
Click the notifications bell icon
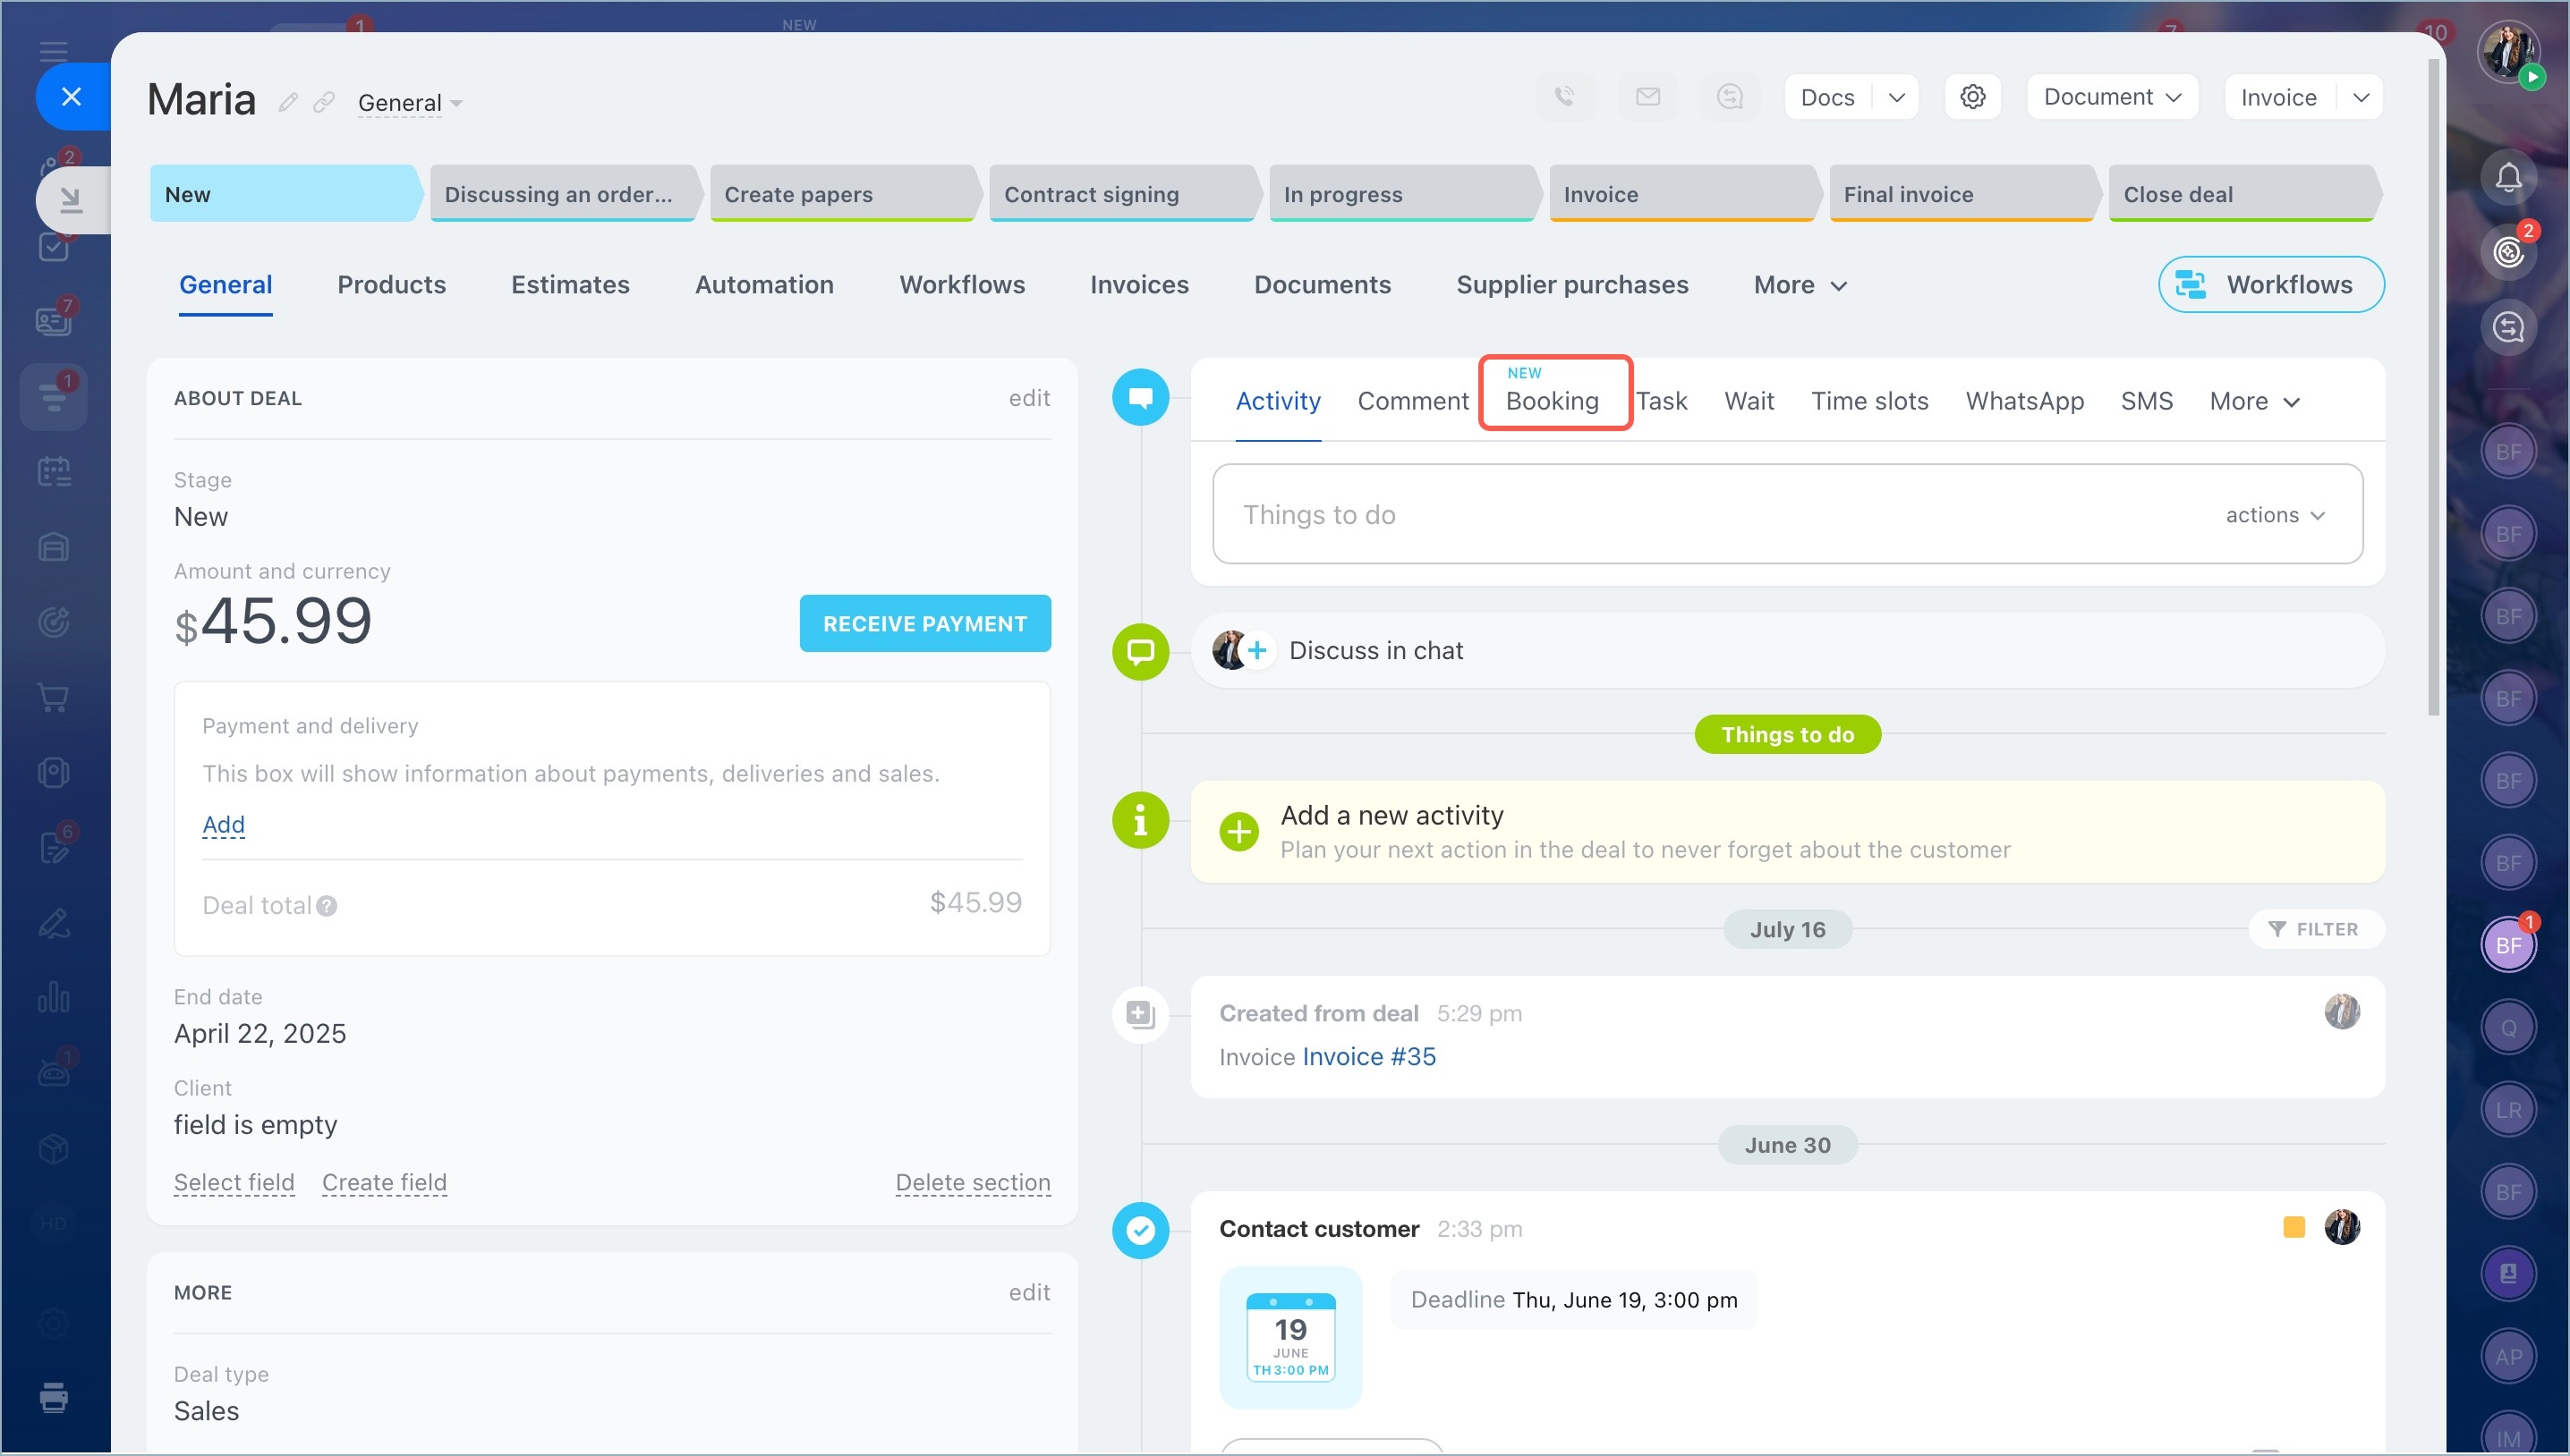coord(2507,178)
